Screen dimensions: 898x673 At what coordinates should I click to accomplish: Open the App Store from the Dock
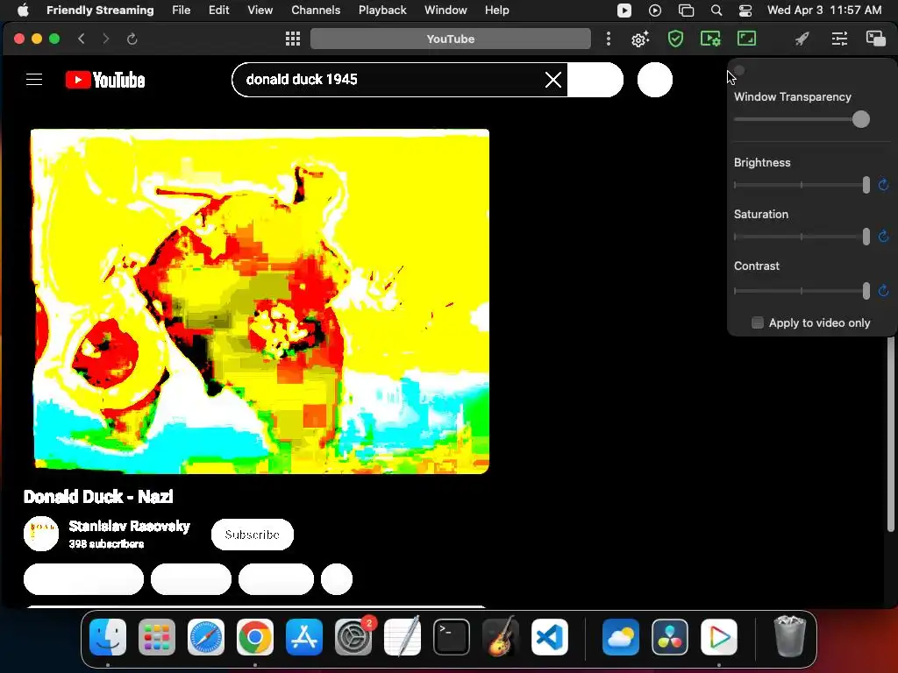point(304,636)
